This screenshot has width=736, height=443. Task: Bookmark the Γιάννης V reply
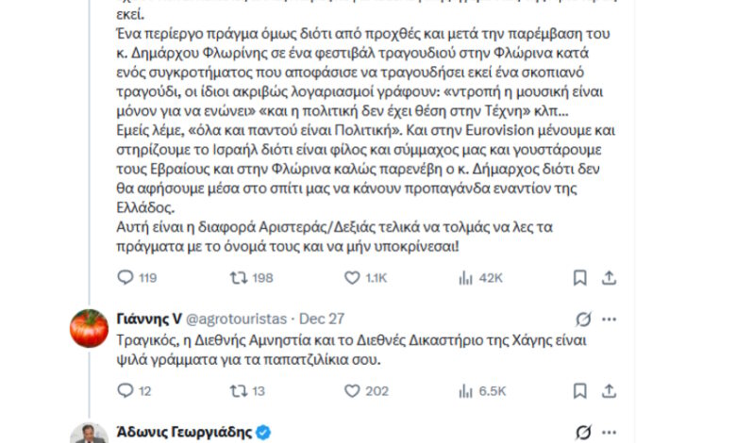point(580,390)
